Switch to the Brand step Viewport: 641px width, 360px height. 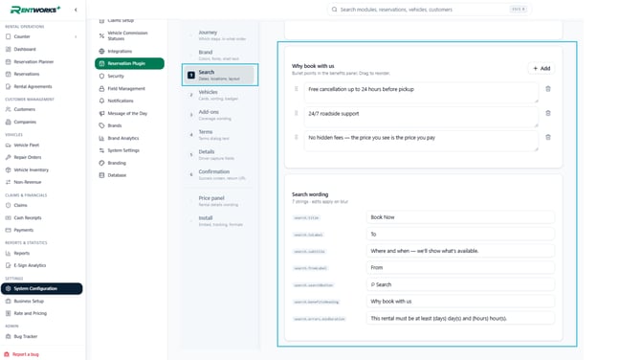click(220, 55)
